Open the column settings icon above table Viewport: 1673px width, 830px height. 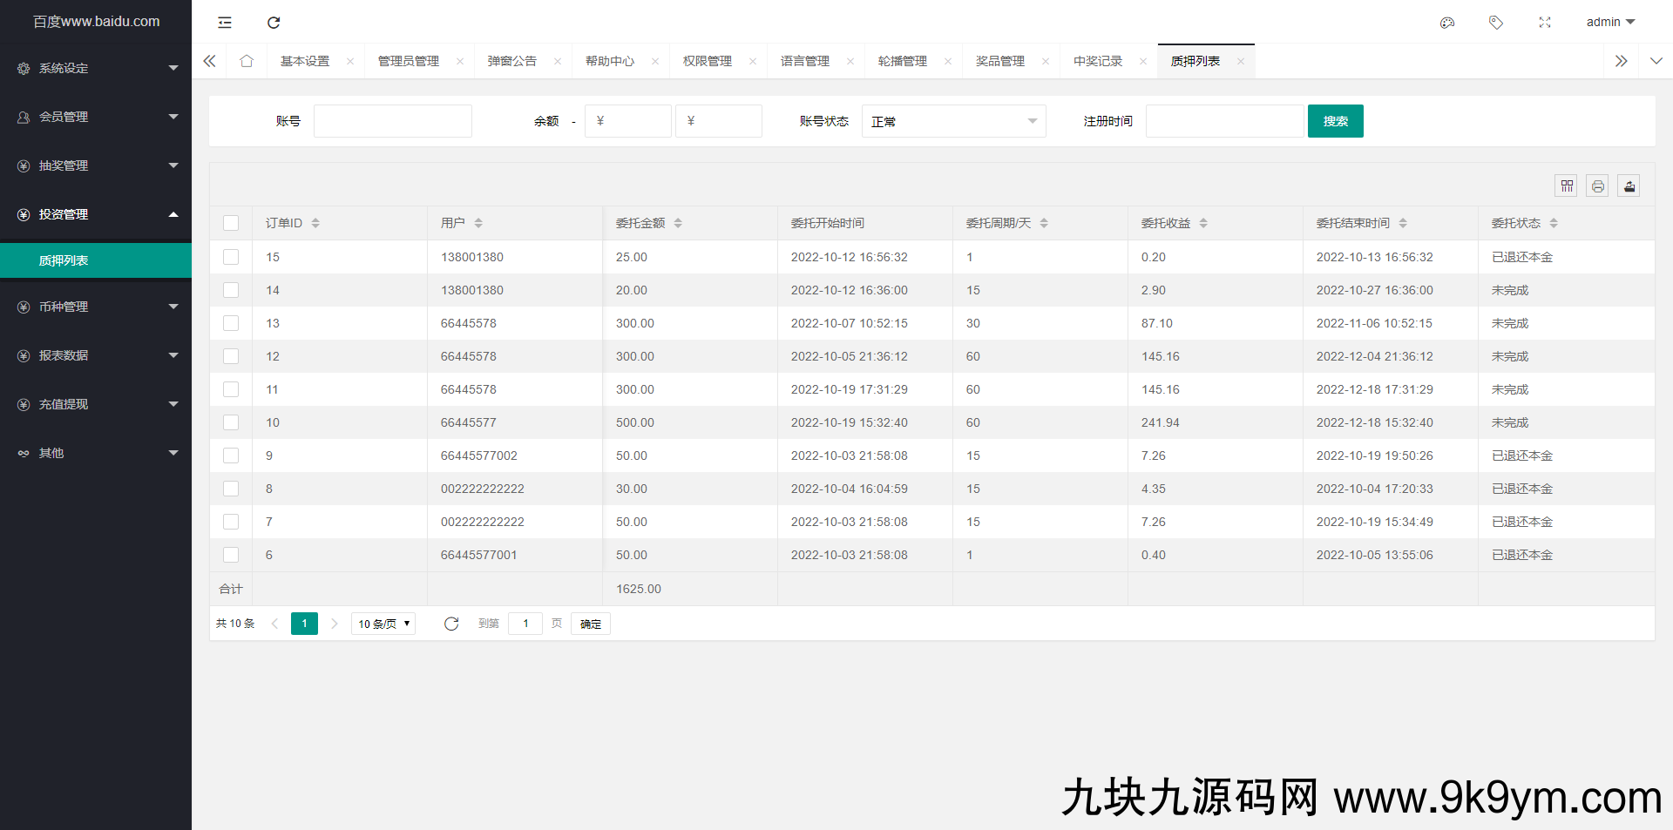point(1566,186)
